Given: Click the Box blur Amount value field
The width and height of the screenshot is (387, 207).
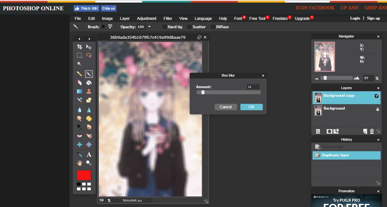Looking at the screenshot, I should click(253, 87).
